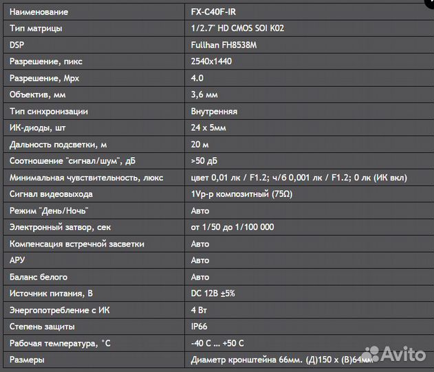Click the 3,6 мм lens value

click(x=204, y=94)
